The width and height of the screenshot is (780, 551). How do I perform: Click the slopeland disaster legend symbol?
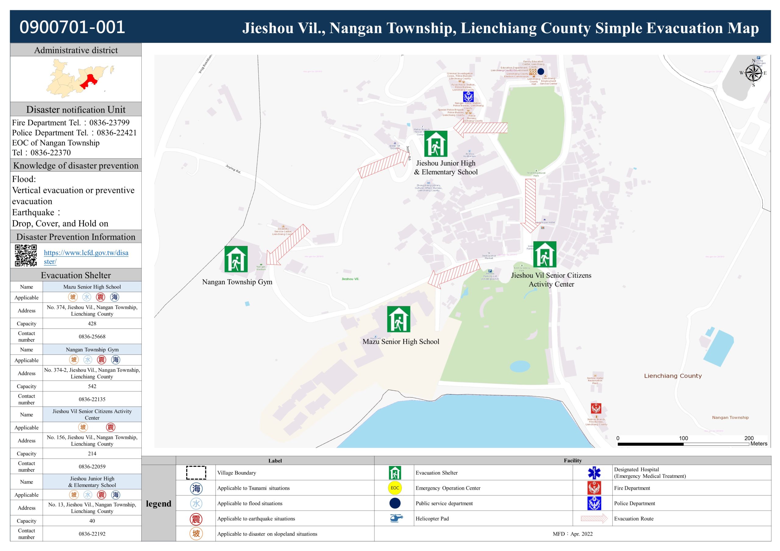[196, 534]
